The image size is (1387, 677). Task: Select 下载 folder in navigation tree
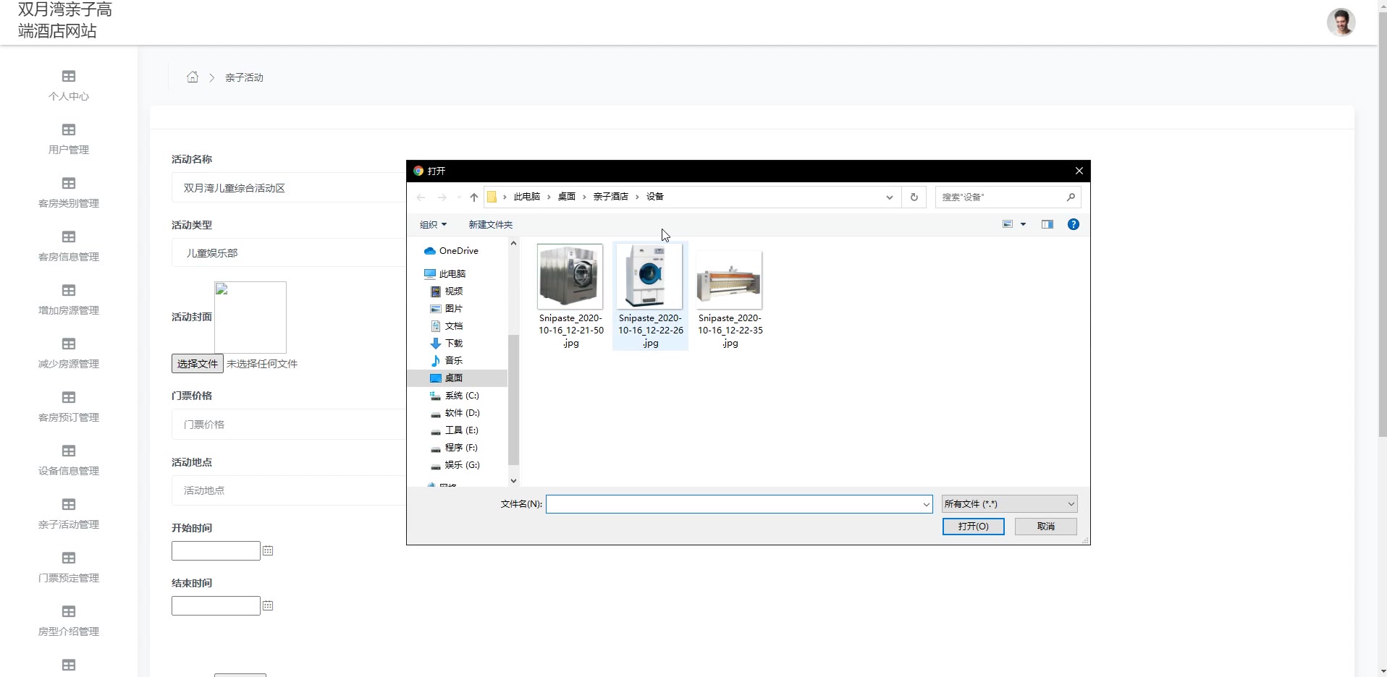(x=454, y=344)
